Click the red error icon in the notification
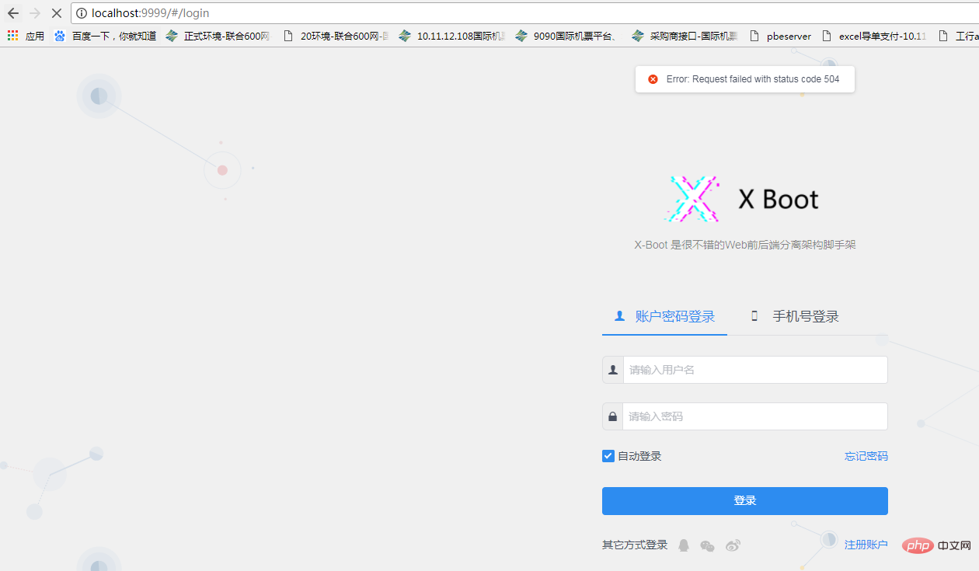This screenshot has height=571, width=979. pyautogui.click(x=653, y=79)
